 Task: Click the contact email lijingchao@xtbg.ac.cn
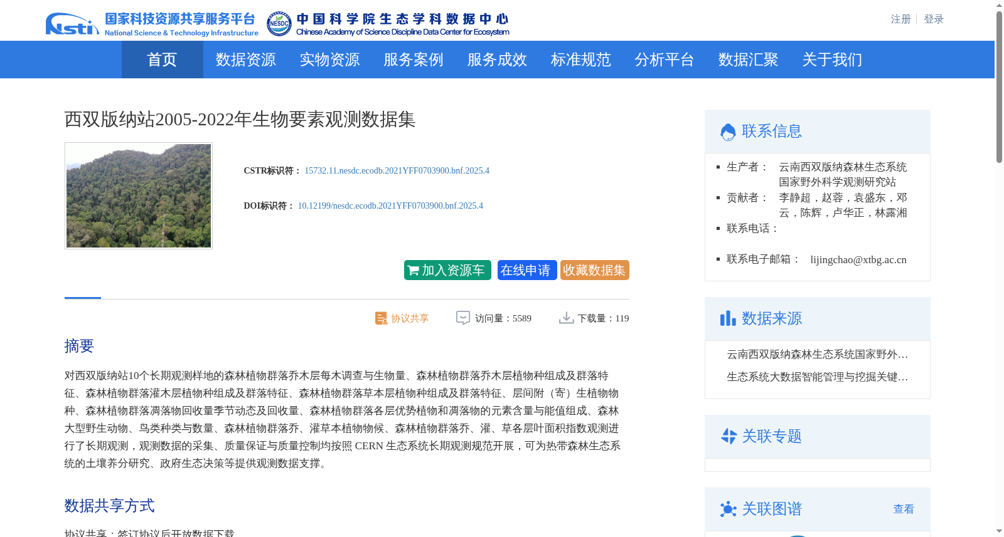[x=858, y=260]
